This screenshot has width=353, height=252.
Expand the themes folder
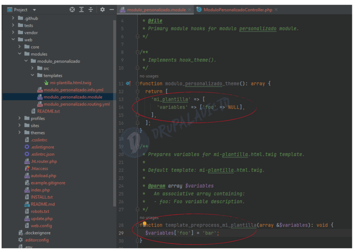pyautogui.click(x=20, y=133)
